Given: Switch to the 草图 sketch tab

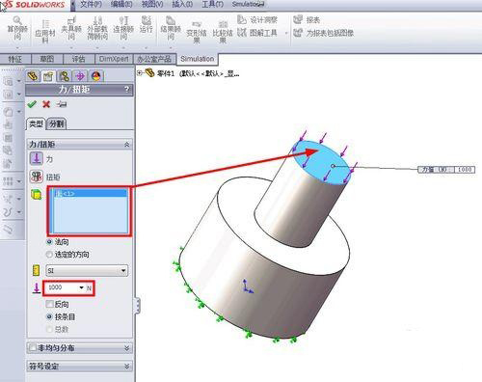Looking at the screenshot, I should click(x=47, y=59).
